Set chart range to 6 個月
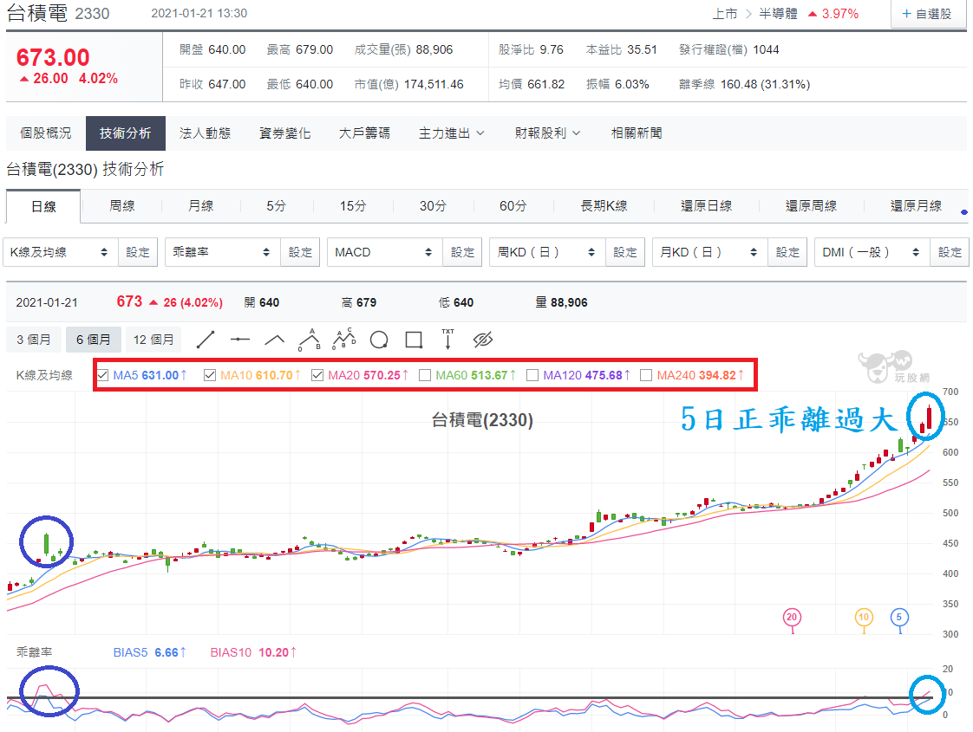Image resolution: width=973 pixels, height=732 pixels. (93, 340)
